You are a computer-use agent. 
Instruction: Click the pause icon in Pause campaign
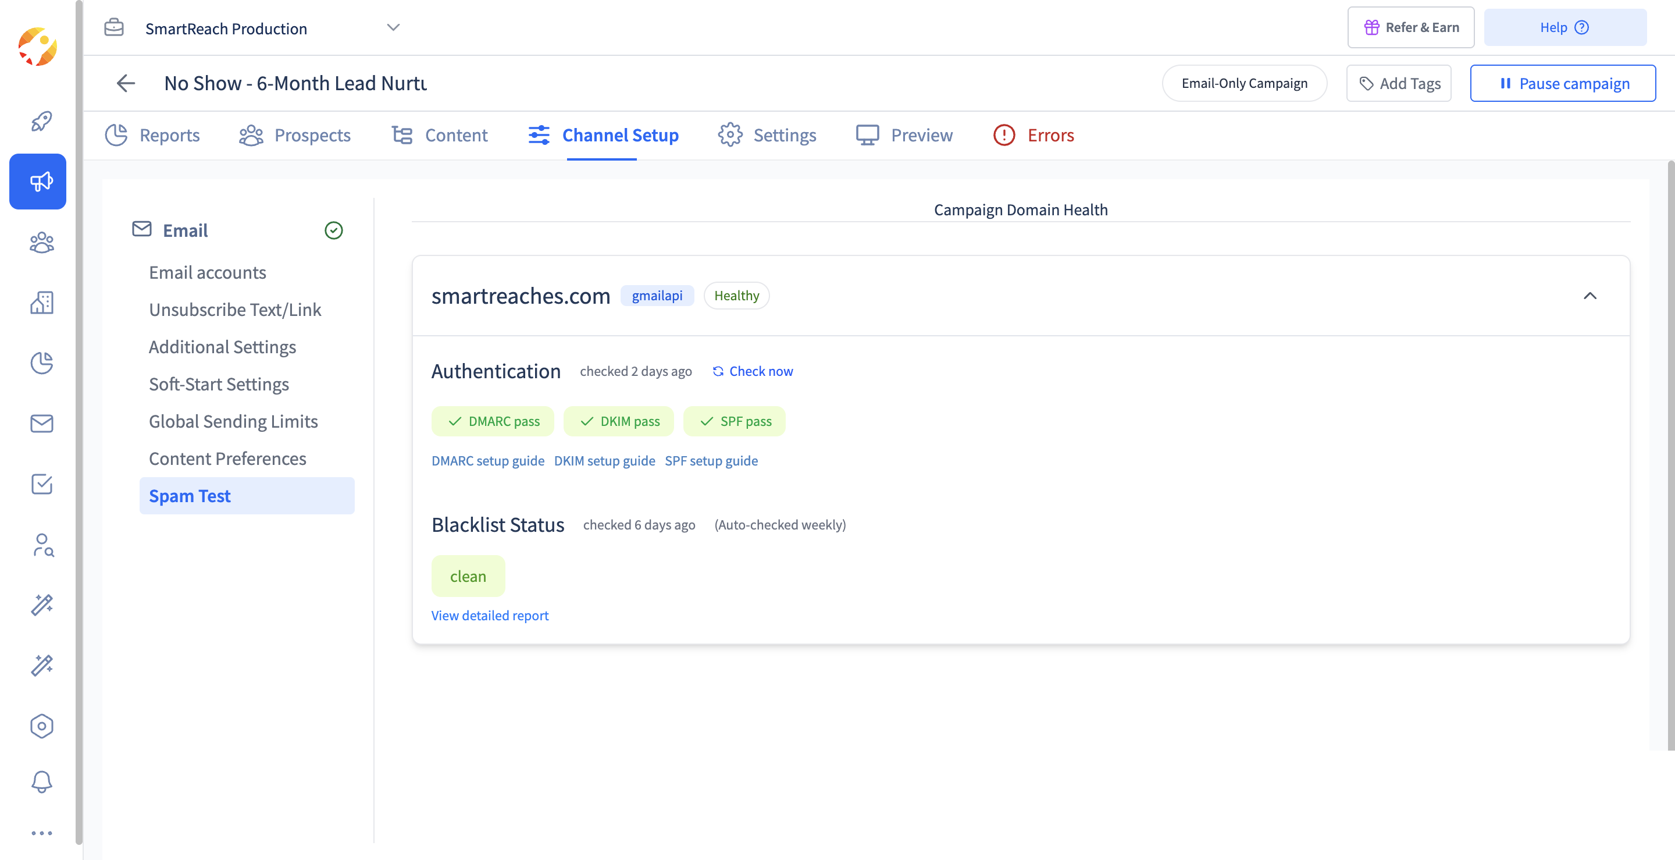pos(1505,83)
